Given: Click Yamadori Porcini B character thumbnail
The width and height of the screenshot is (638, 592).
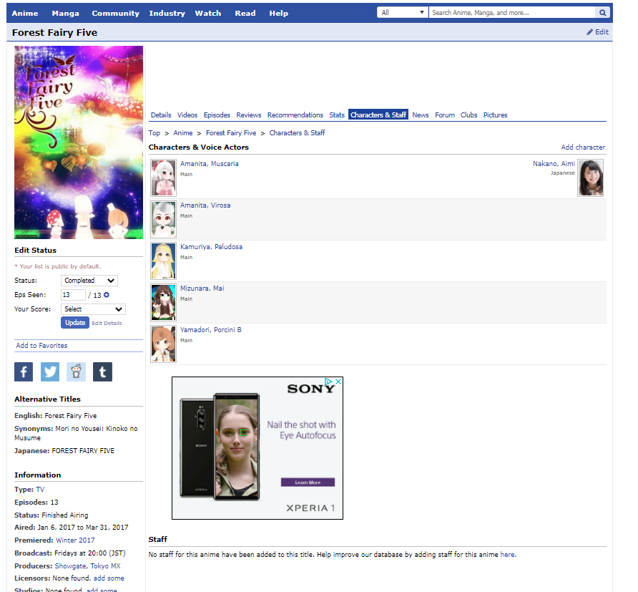Looking at the screenshot, I should [x=164, y=344].
